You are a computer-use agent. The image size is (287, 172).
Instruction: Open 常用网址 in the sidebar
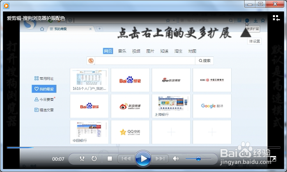pos(44,79)
